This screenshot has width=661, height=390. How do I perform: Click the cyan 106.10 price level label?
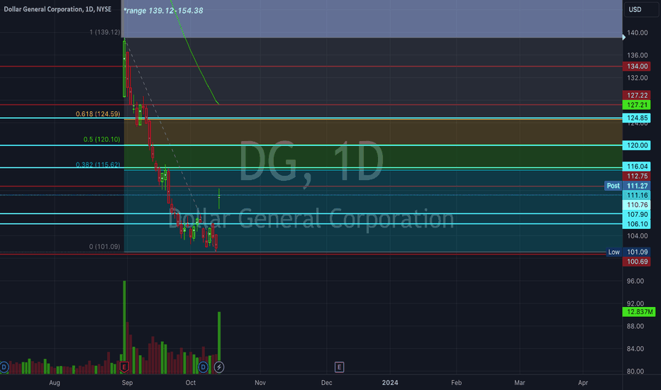[637, 224]
